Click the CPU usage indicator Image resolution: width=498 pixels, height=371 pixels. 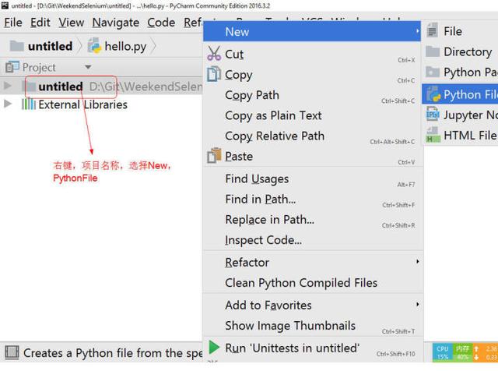pos(443,353)
